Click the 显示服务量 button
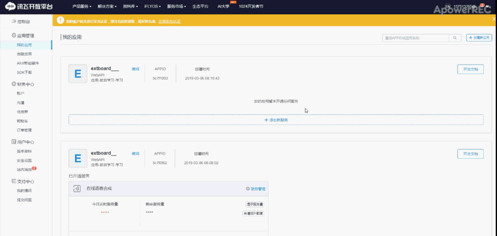This screenshot has height=236, width=497. point(254,204)
